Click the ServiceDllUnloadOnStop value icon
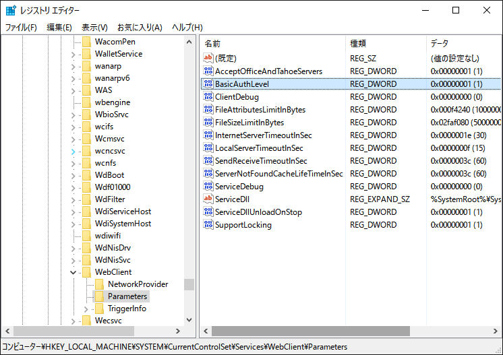 208,212
